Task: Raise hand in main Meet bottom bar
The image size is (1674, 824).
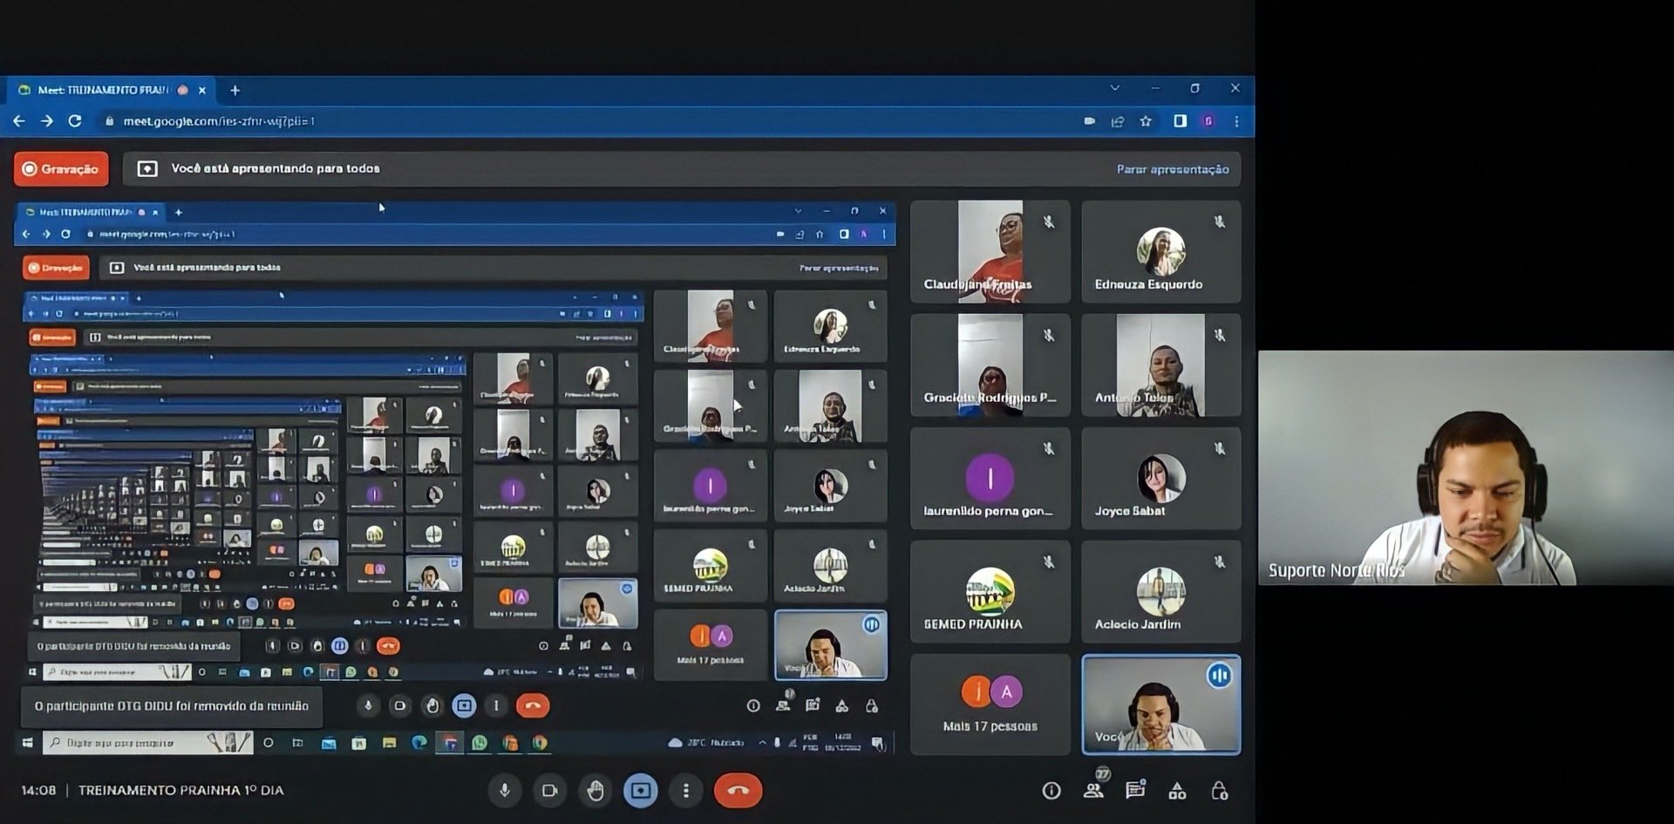Action: 595,791
